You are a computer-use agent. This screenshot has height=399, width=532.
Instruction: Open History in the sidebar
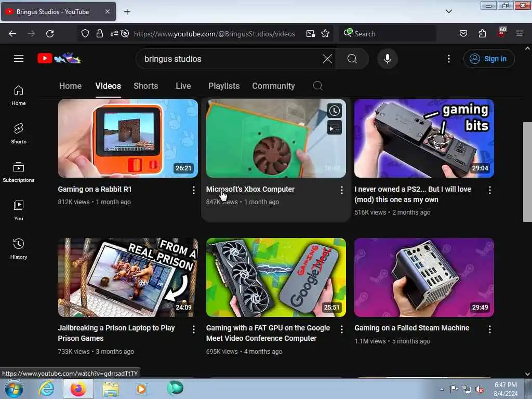point(19,249)
